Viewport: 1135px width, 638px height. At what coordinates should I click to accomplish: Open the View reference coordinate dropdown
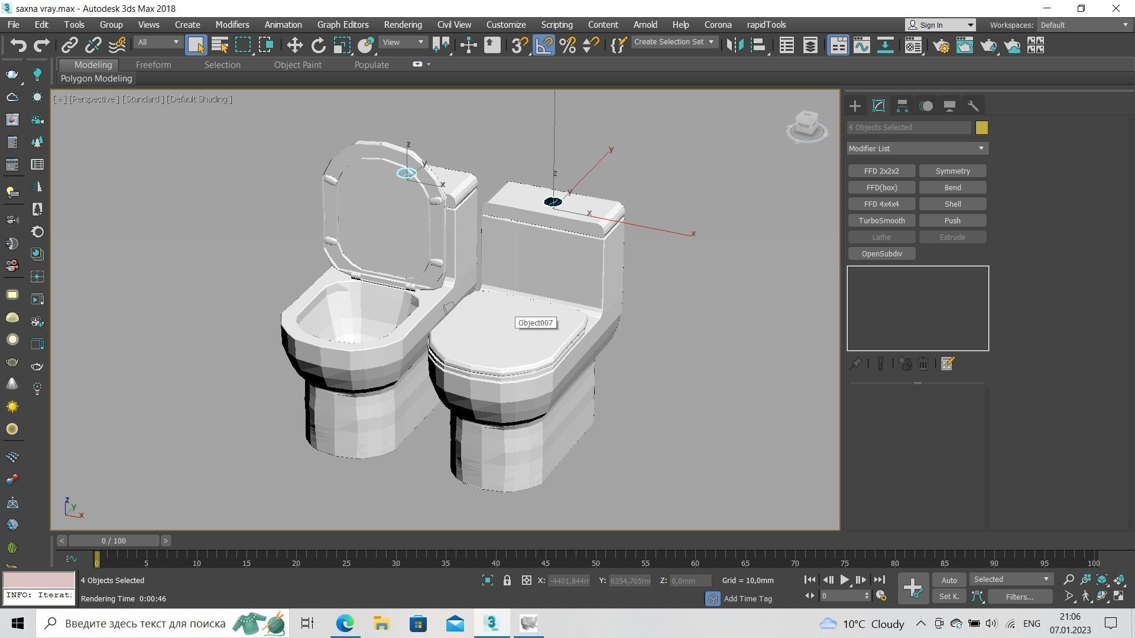coord(403,43)
